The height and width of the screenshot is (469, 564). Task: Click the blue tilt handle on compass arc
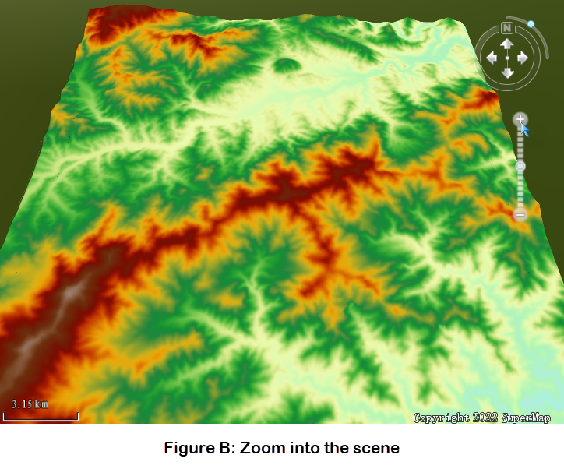point(531,24)
